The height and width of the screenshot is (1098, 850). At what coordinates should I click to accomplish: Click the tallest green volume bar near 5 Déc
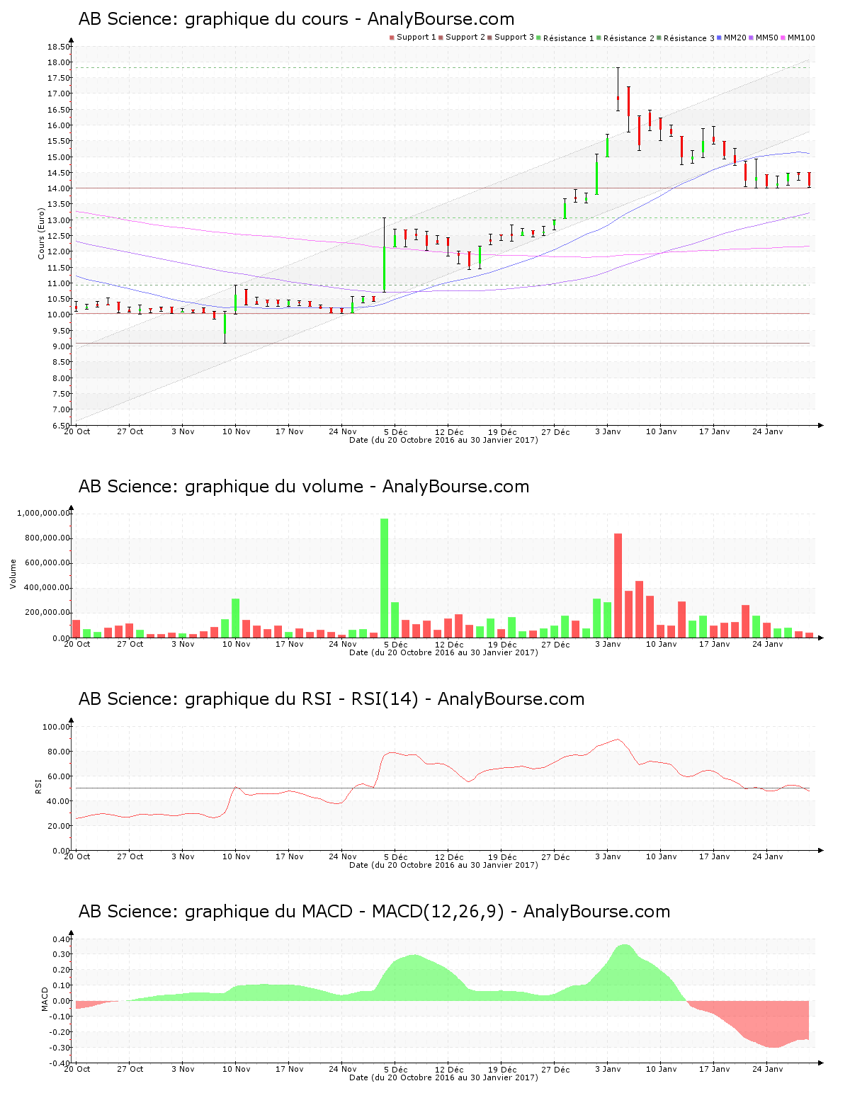tap(385, 578)
